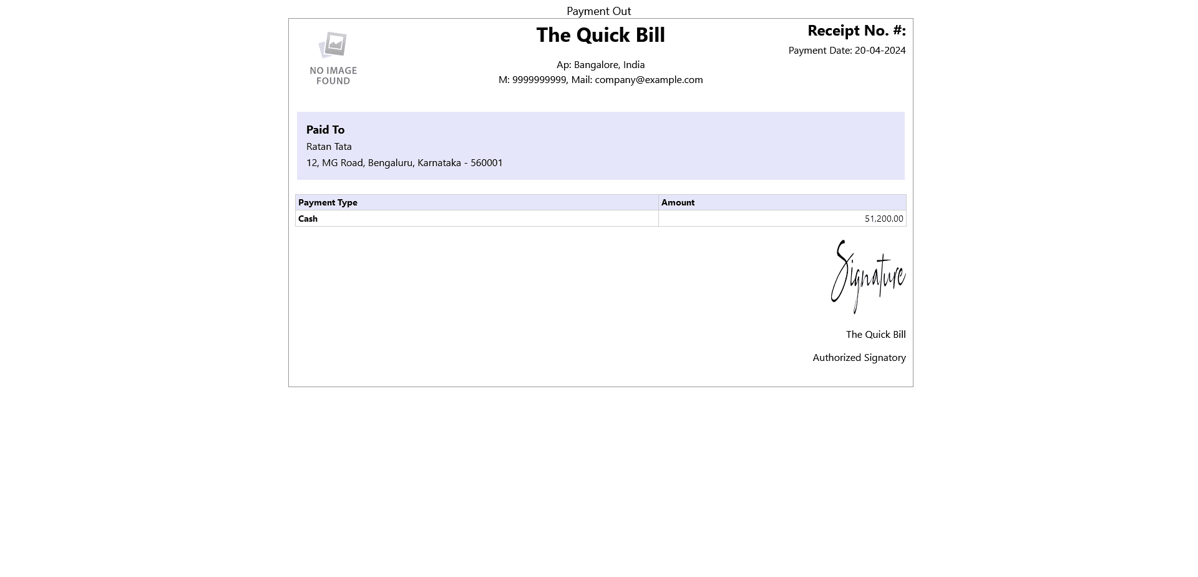The height and width of the screenshot is (577, 1198).
Task: Click the company@example.com mail contact line
Action: (648, 80)
